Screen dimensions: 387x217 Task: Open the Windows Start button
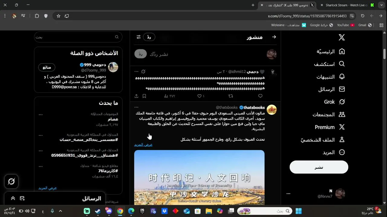coord(299,211)
